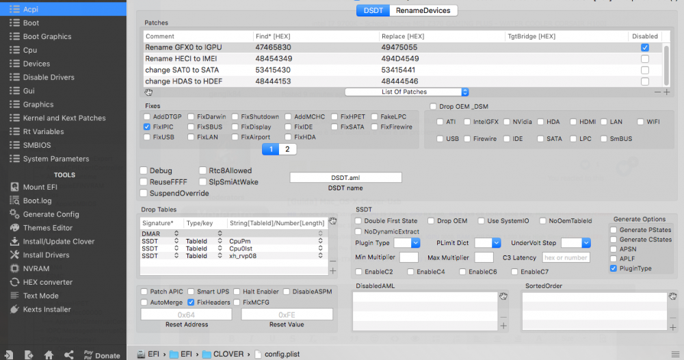The width and height of the screenshot is (684, 360).
Task: Switch to the RenameDevices tab
Action: (423, 10)
